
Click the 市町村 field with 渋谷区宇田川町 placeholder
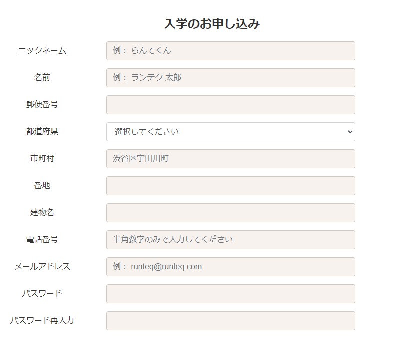231,159
